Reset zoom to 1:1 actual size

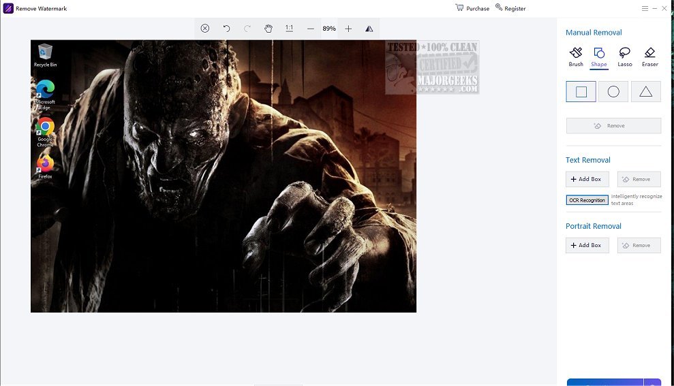pyautogui.click(x=289, y=29)
